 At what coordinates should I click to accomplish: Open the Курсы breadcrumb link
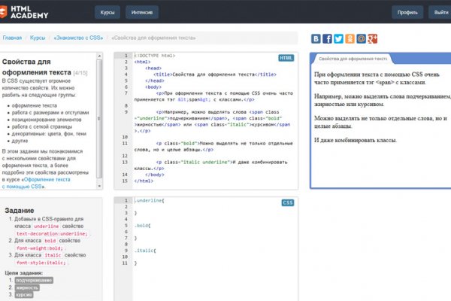39,37
